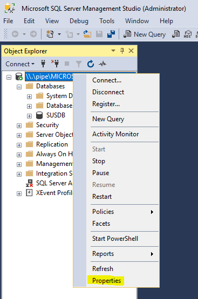Open the View menu
The height and width of the screenshot is (299, 198).
pyautogui.click(x=52, y=21)
